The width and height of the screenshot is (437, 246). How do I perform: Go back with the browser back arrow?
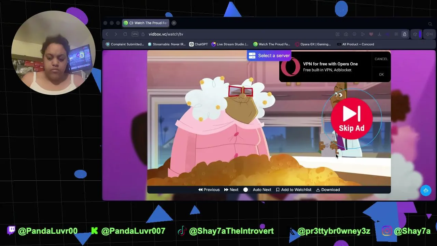pyautogui.click(x=107, y=34)
